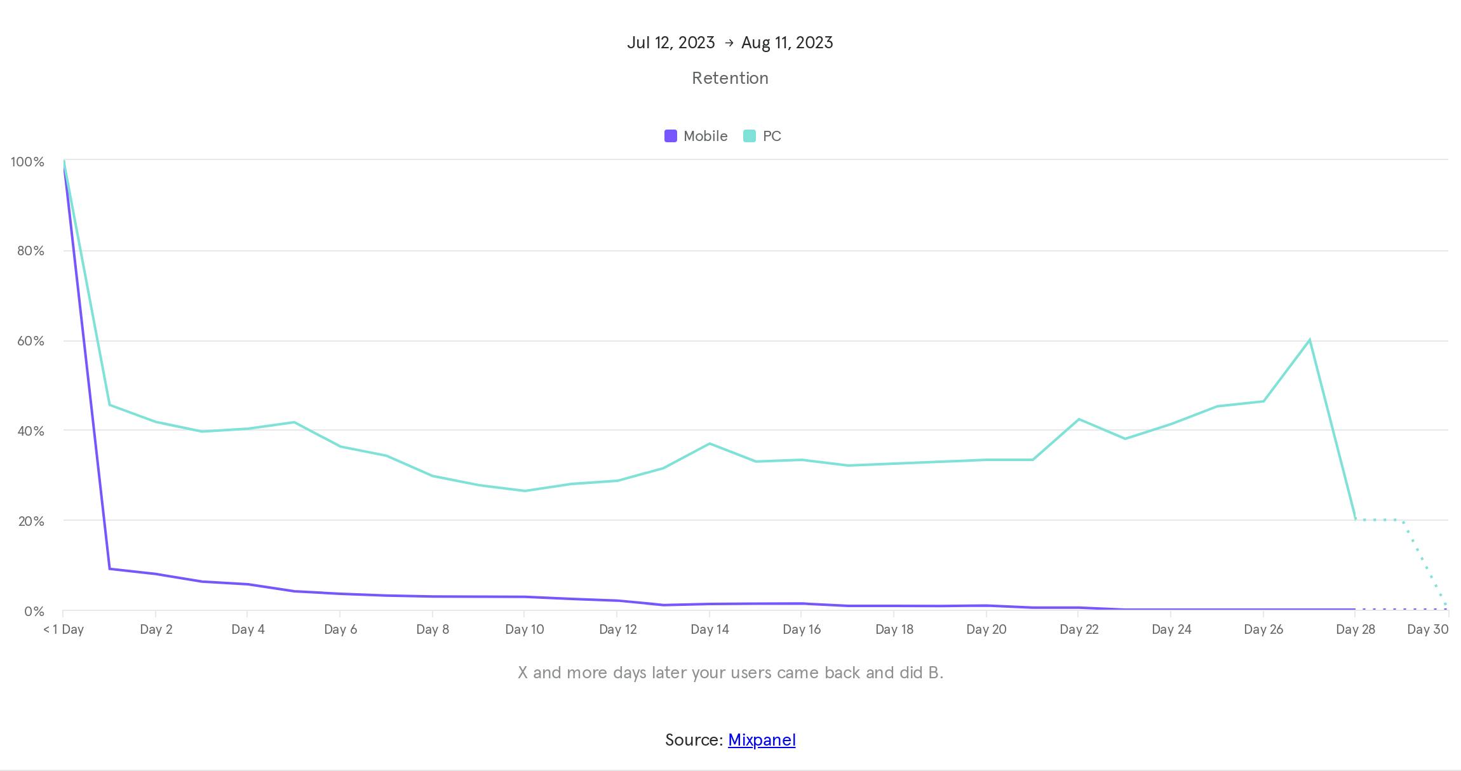Viewport: 1461px width, 771px height.
Task: Click the 'Day 20' axis label
Action: tap(986, 629)
